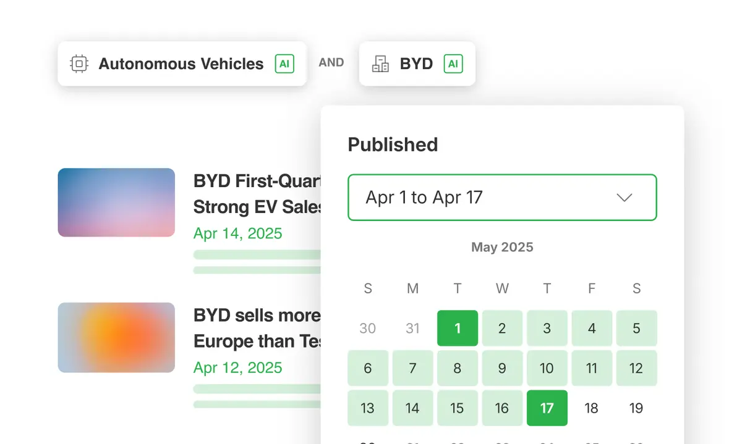Select calendar day 4
Viewport: 742px width, 444px height.
[592, 328]
